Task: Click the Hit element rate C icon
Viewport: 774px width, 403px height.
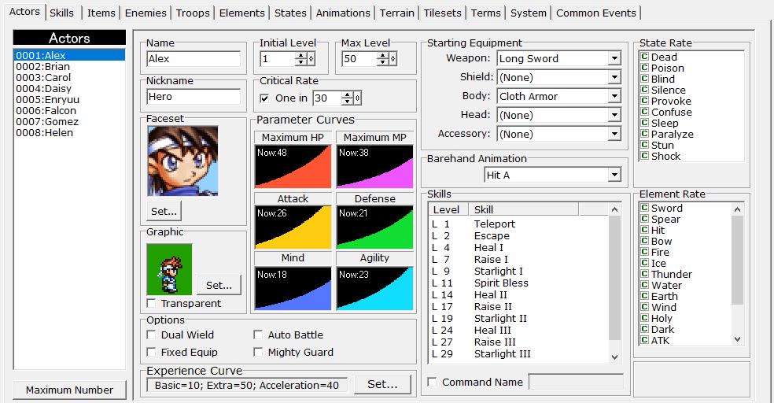Action: tap(644, 230)
